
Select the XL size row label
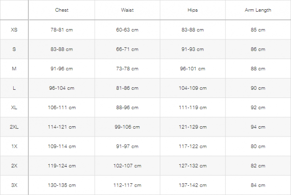click(14, 108)
